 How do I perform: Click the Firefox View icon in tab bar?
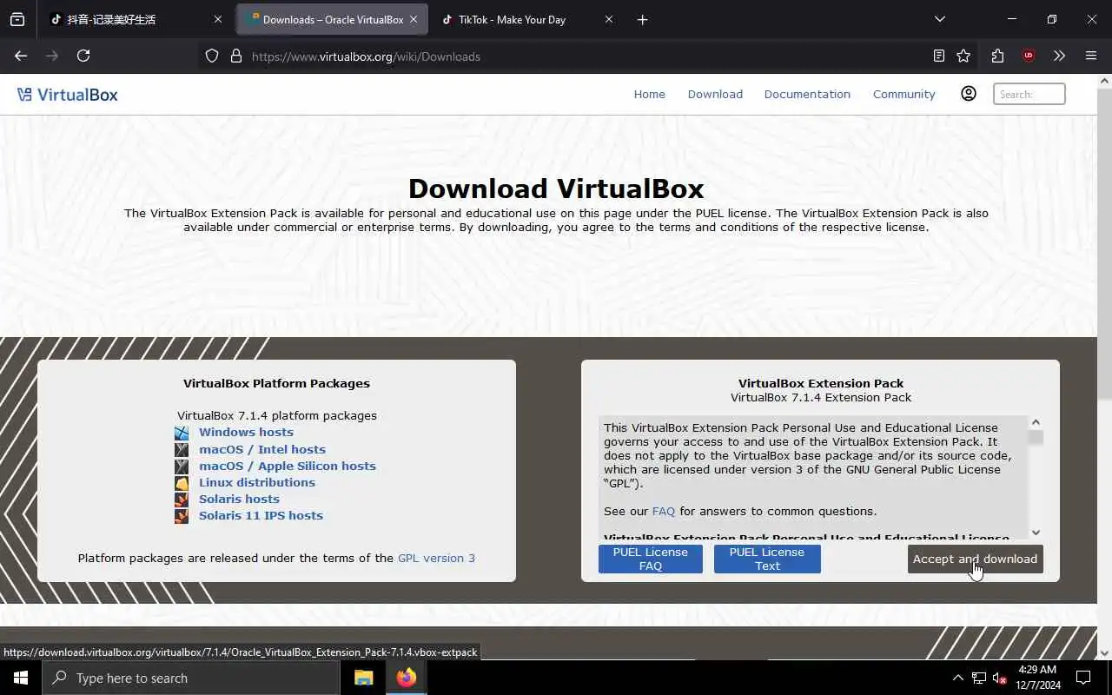pos(17,19)
